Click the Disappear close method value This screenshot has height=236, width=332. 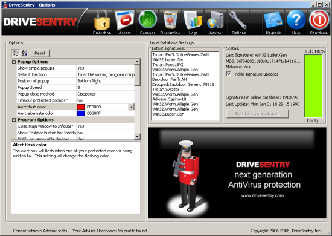click(86, 94)
